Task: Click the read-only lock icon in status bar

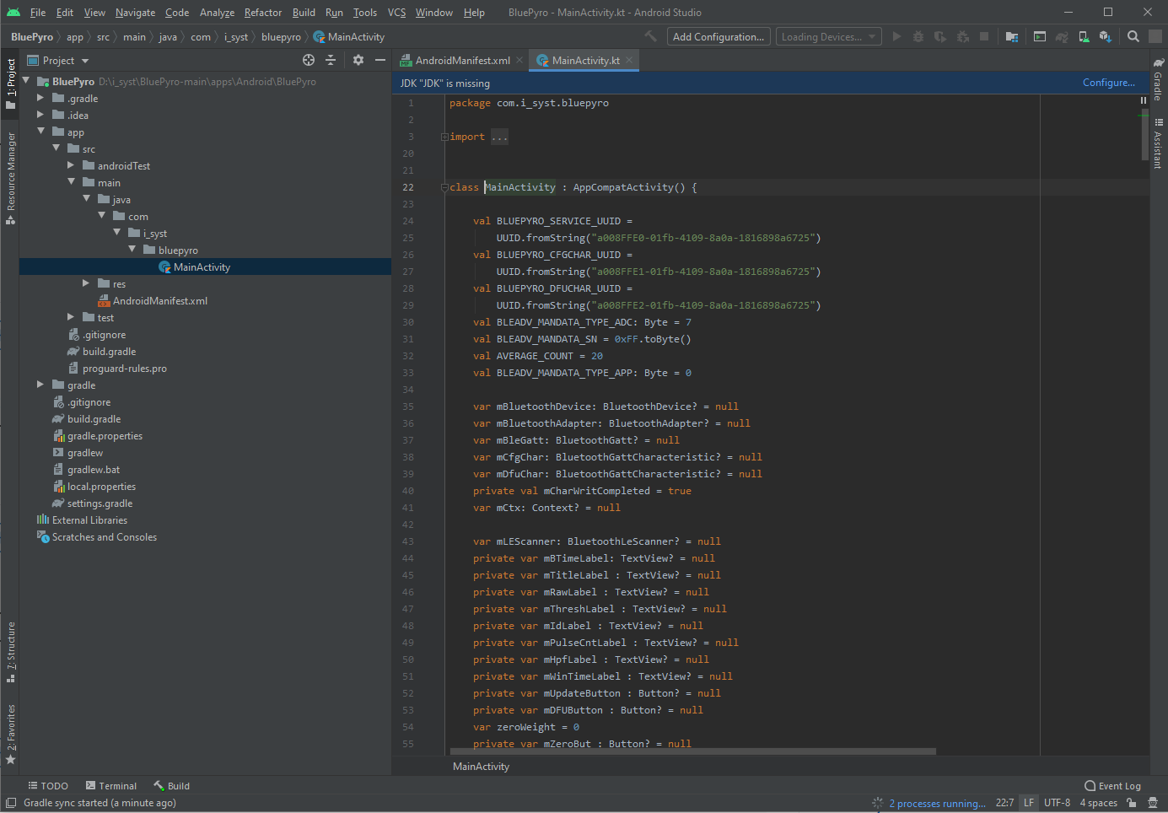Action: click(x=1132, y=803)
